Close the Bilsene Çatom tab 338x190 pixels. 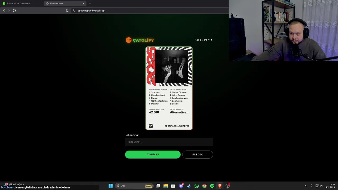tap(84, 3)
